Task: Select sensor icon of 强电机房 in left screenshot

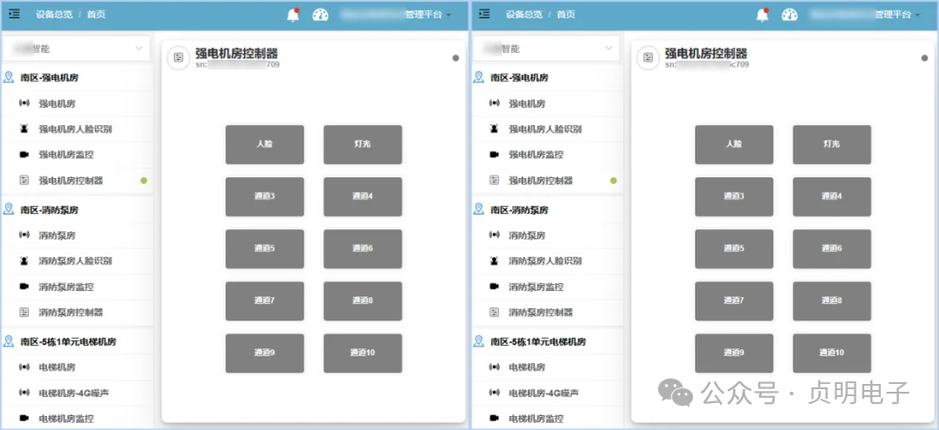Action: (24, 103)
